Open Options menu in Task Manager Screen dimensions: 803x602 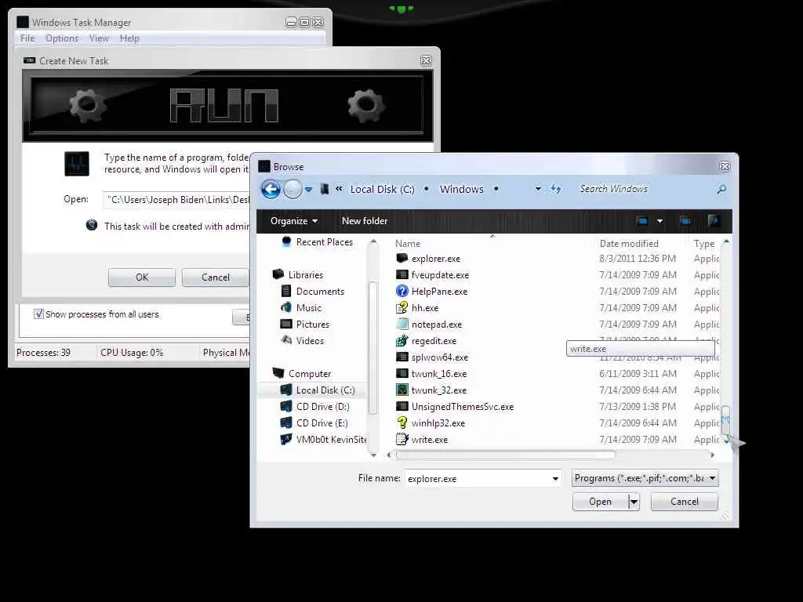click(x=62, y=38)
